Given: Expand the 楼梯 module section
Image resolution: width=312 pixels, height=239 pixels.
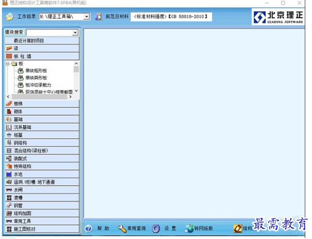Looking at the screenshot, I should (x=42, y=104).
